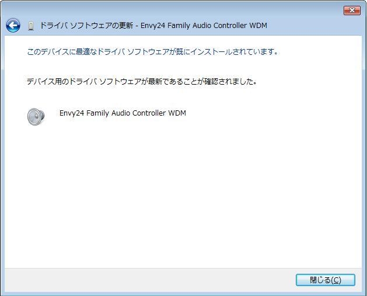Click the ドライバ ソフトウェアの更新 title text

(x=86, y=26)
